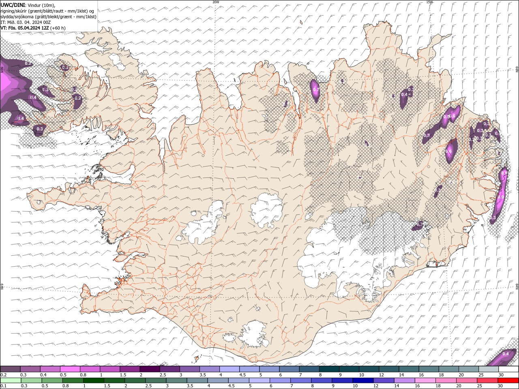Viewport: 519px width, 389px height.
Task: Click the 'UWC/DINI' heading in the title box
Action: (13, 5)
